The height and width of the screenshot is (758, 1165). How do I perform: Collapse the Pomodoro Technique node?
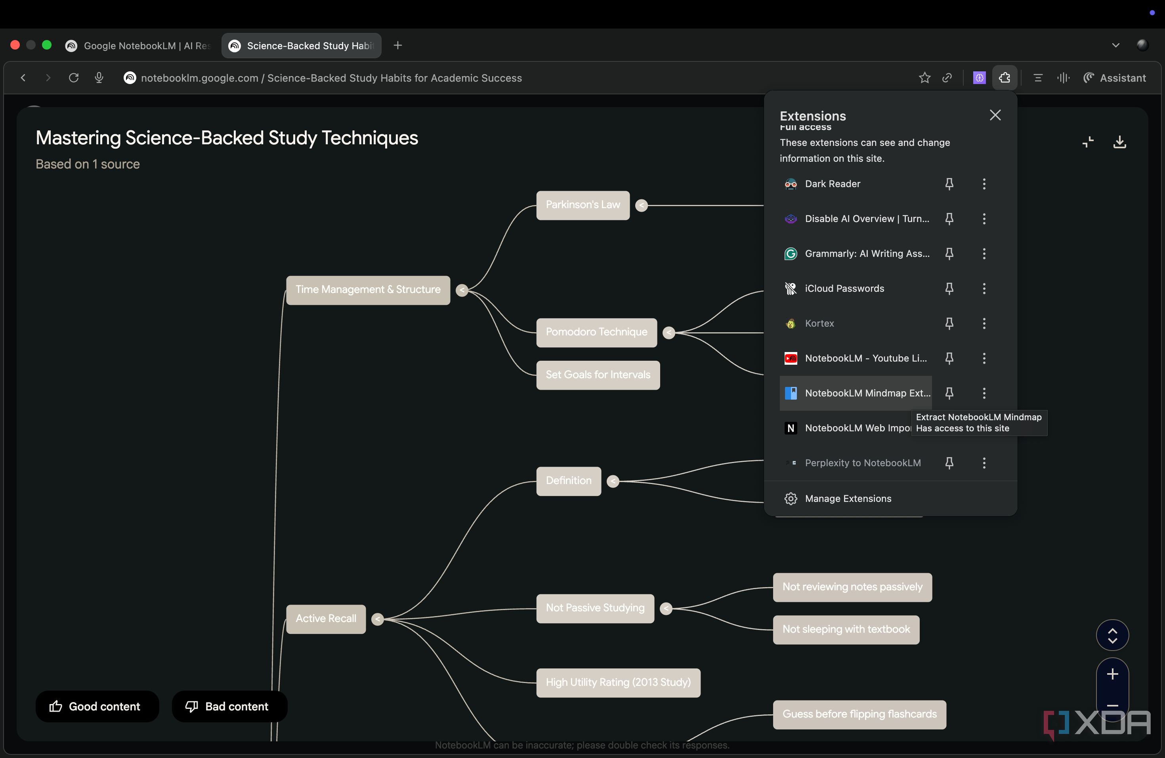[x=668, y=333]
